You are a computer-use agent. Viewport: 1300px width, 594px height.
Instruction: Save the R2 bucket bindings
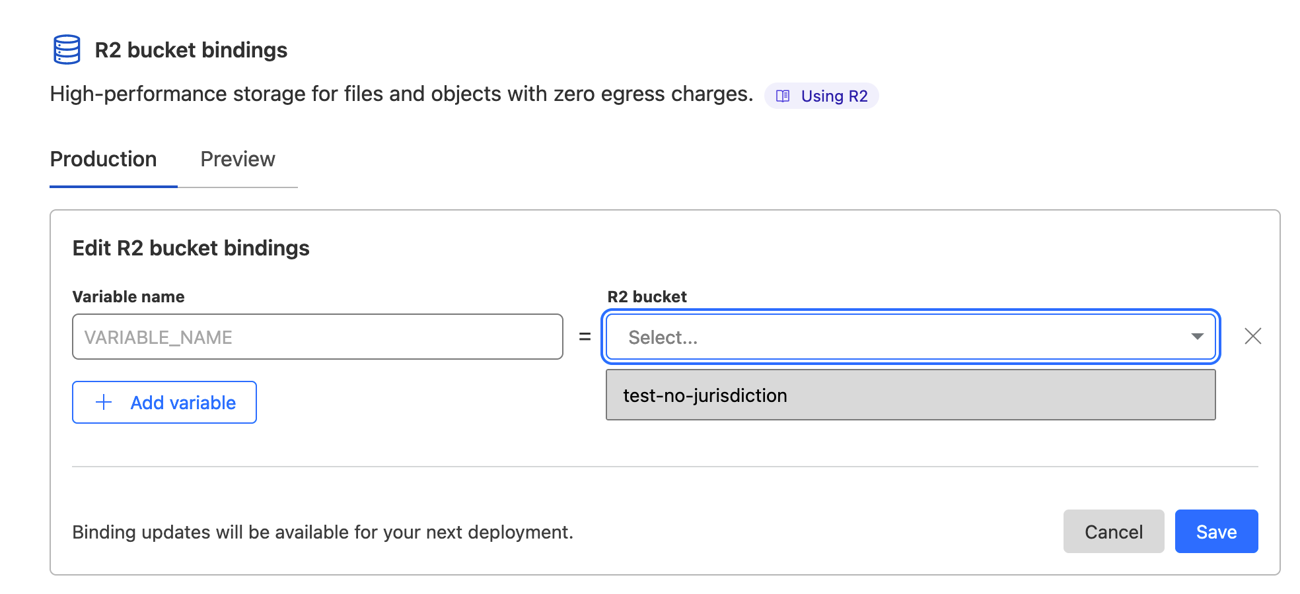click(1216, 532)
